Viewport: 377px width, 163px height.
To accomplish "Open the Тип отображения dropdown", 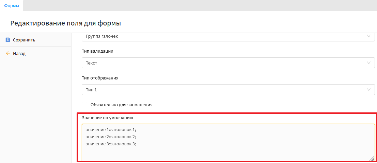I will pyautogui.click(x=225, y=90).
